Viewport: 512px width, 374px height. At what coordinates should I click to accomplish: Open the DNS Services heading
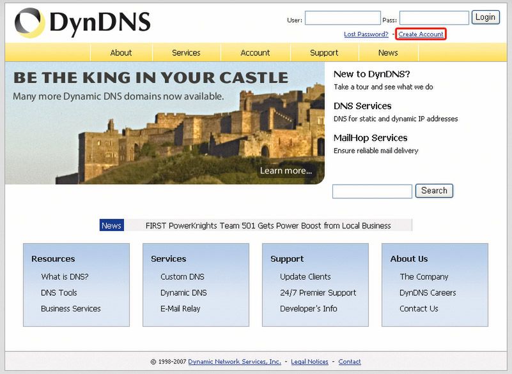[362, 106]
